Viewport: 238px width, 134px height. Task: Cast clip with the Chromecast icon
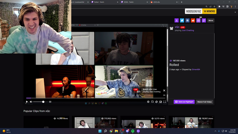pos(152,102)
